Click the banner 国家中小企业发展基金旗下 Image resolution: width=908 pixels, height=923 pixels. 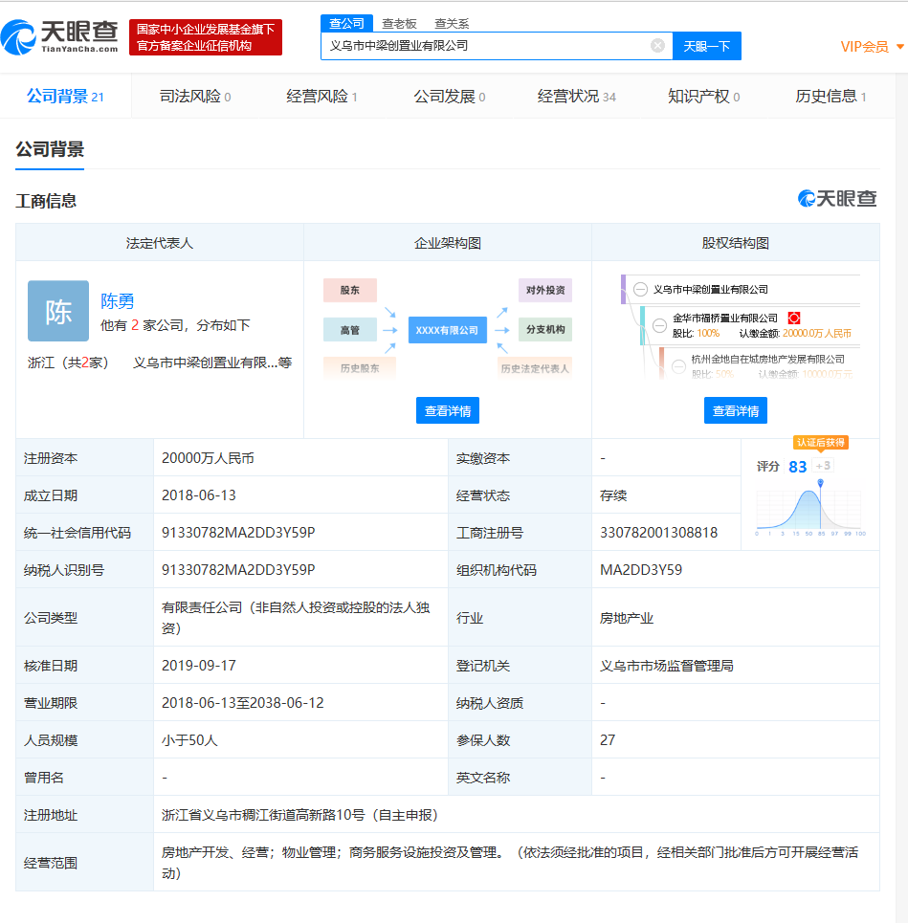[206, 37]
